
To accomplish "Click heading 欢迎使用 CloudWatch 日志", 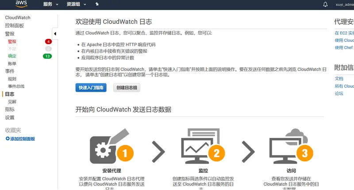I will coord(114,22).
